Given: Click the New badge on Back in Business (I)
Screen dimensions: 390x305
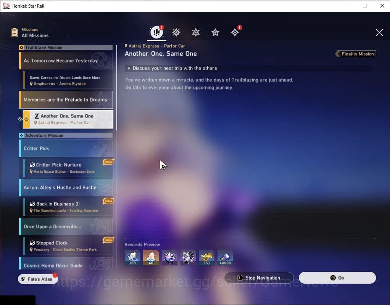Looking at the screenshot, I should coord(108,201).
